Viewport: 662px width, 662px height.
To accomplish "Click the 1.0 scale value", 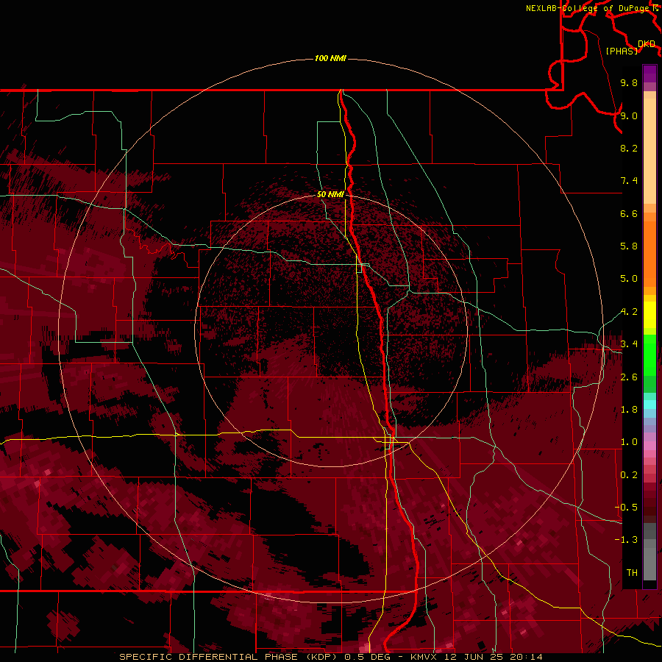I will [629, 442].
